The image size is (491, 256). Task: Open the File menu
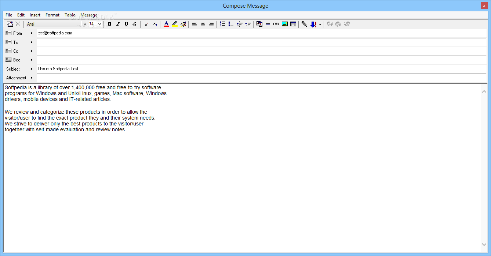coord(9,15)
